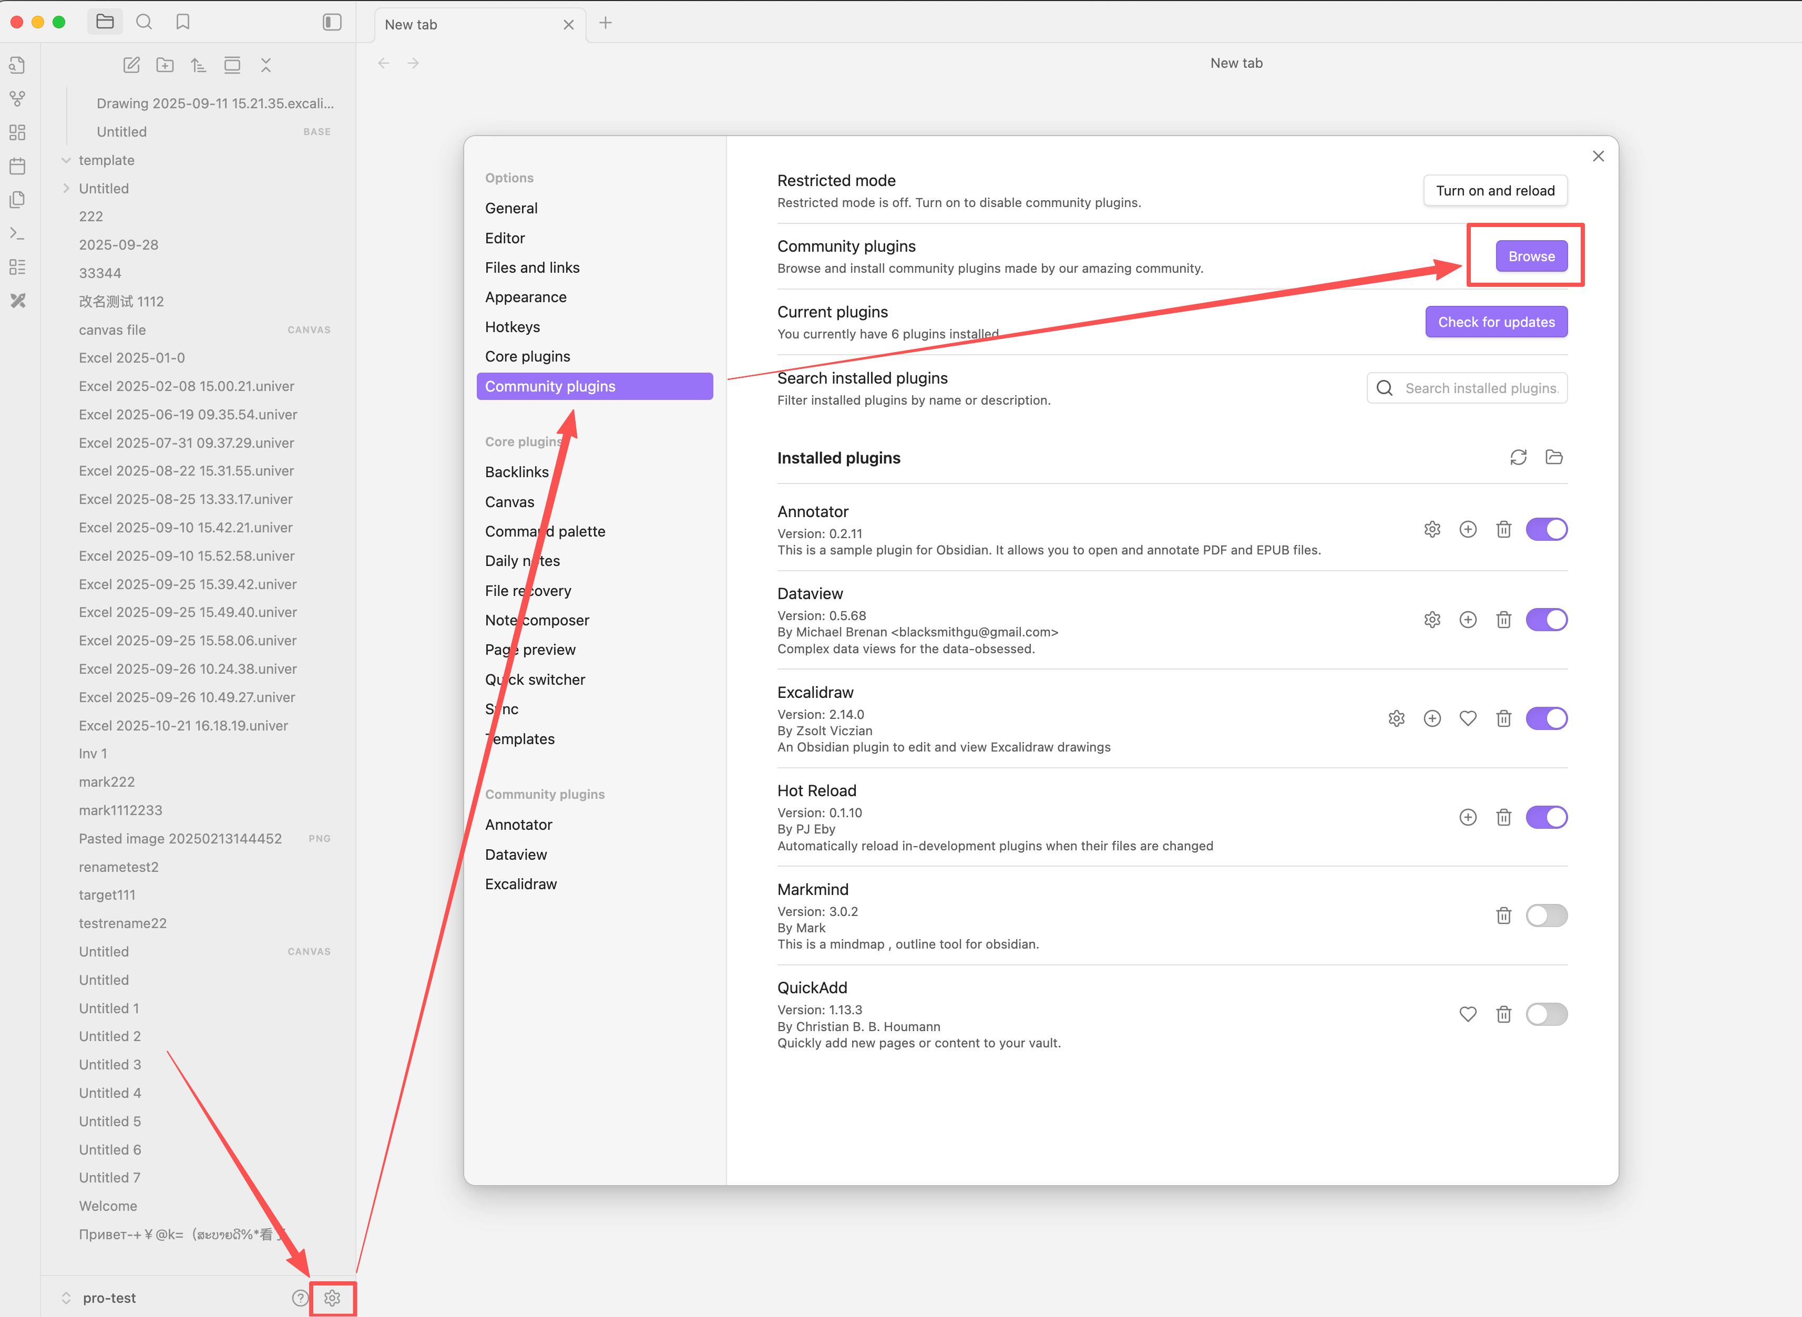Screen dimensions: 1802x1317
Task: Reload installed plugins list icon
Action: coord(1518,457)
